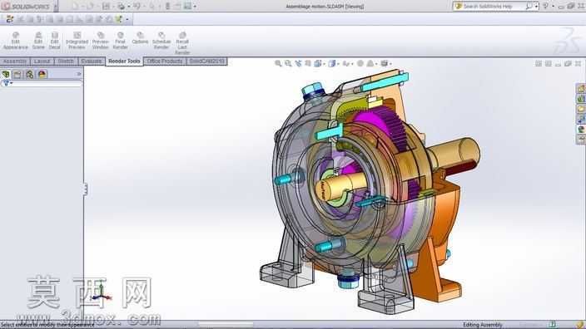The height and width of the screenshot is (329, 586).
Task: Start the Integrated Preview
Action: coord(77,41)
